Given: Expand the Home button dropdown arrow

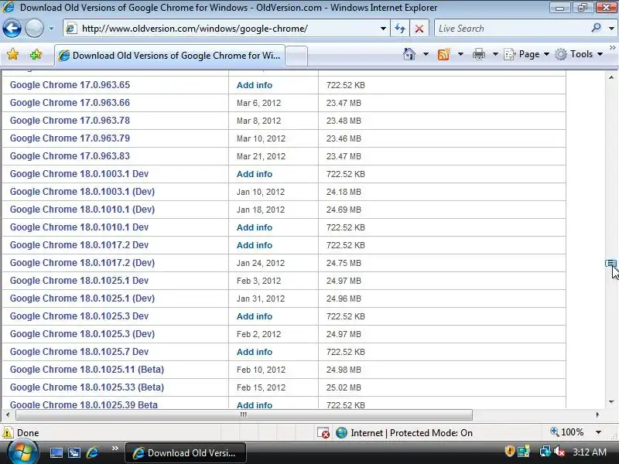Looking at the screenshot, I should 426,53.
